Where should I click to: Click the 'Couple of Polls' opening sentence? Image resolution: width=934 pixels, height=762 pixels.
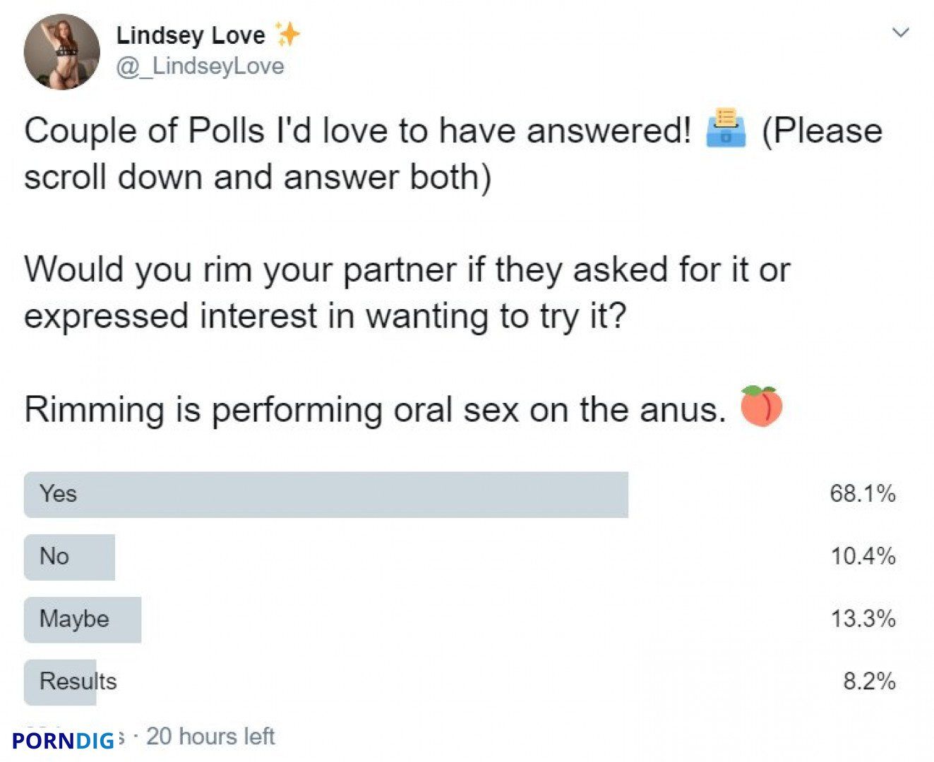click(358, 131)
